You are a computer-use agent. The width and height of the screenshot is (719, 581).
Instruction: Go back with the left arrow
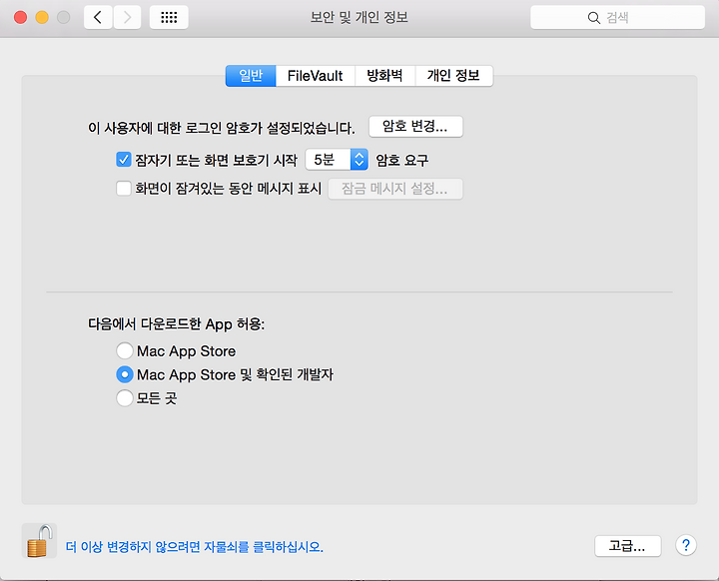[98, 17]
